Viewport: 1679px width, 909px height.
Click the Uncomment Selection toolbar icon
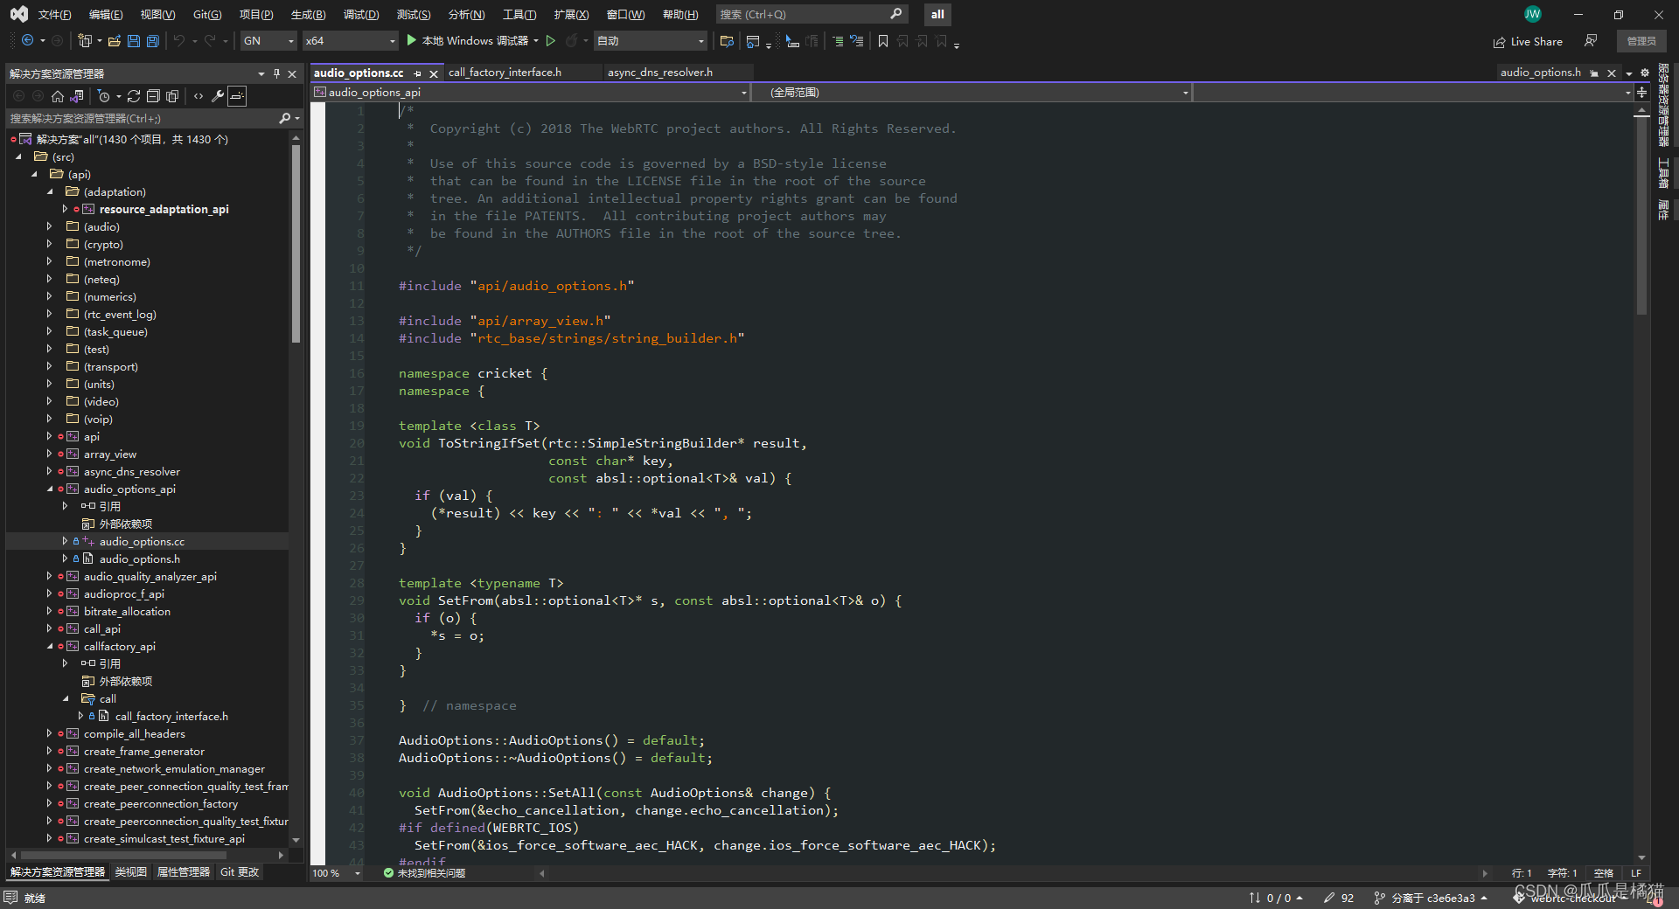pos(856,41)
